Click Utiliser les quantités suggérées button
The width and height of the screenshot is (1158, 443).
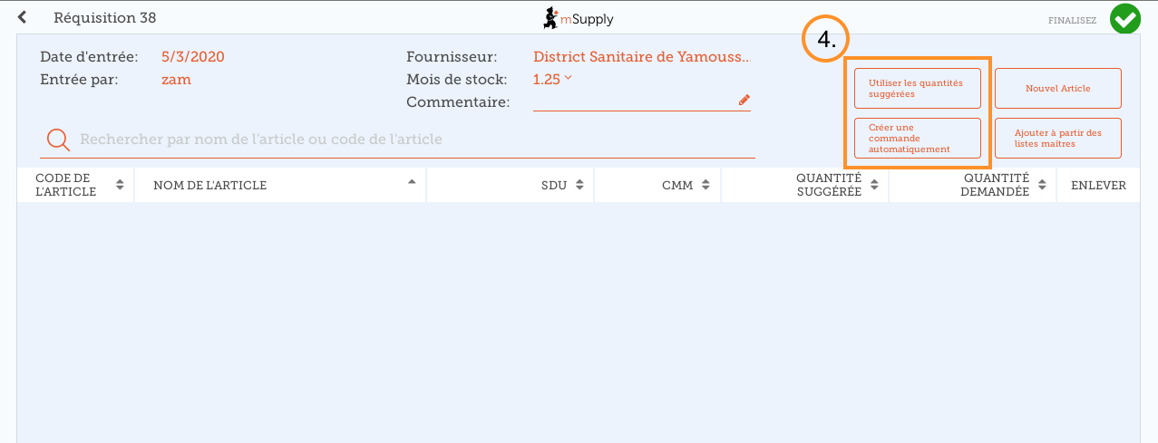(917, 88)
